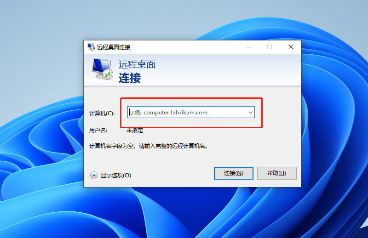Open the title bar Remote Desktop system icon
The image size is (368, 238).
tap(91, 47)
